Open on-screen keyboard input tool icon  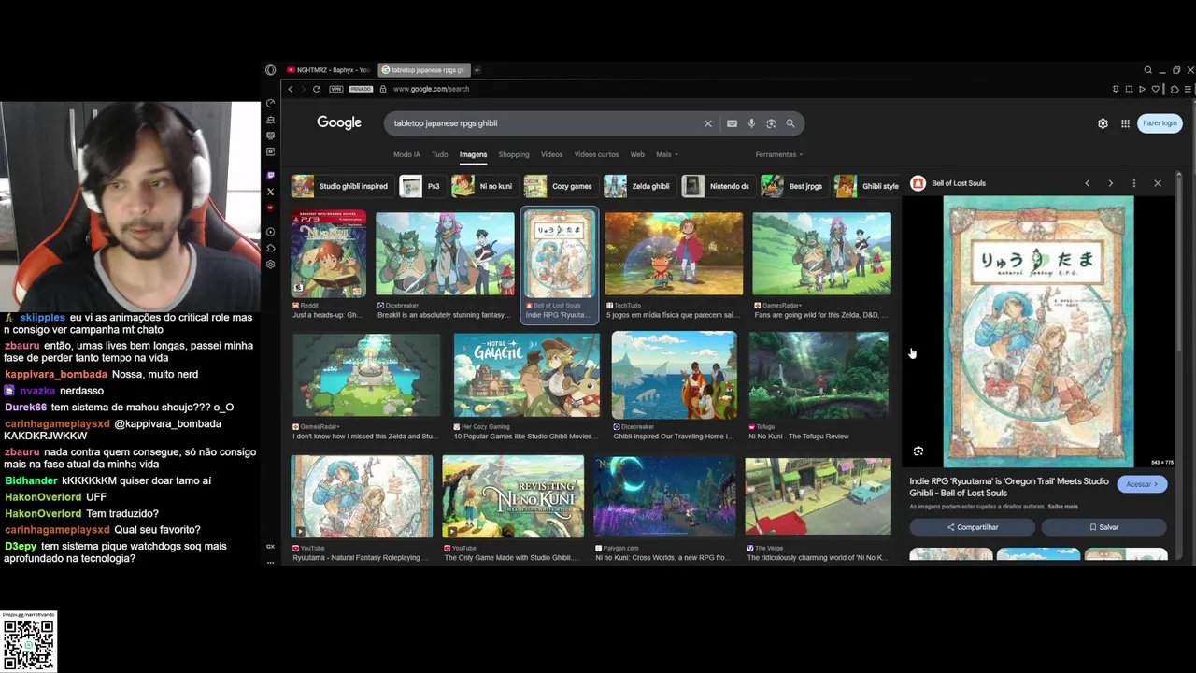pos(732,123)
